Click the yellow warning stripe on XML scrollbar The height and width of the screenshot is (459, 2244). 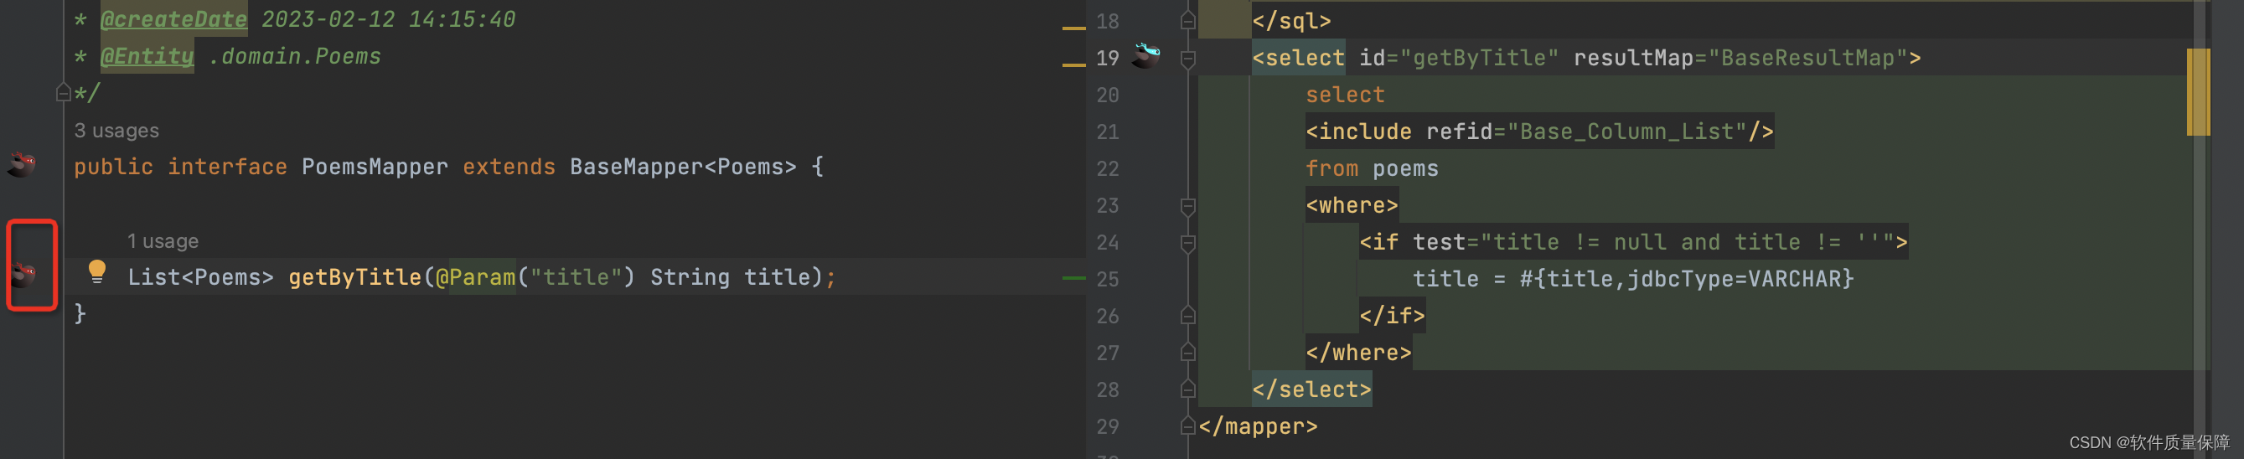click(x=2198, y=92)
